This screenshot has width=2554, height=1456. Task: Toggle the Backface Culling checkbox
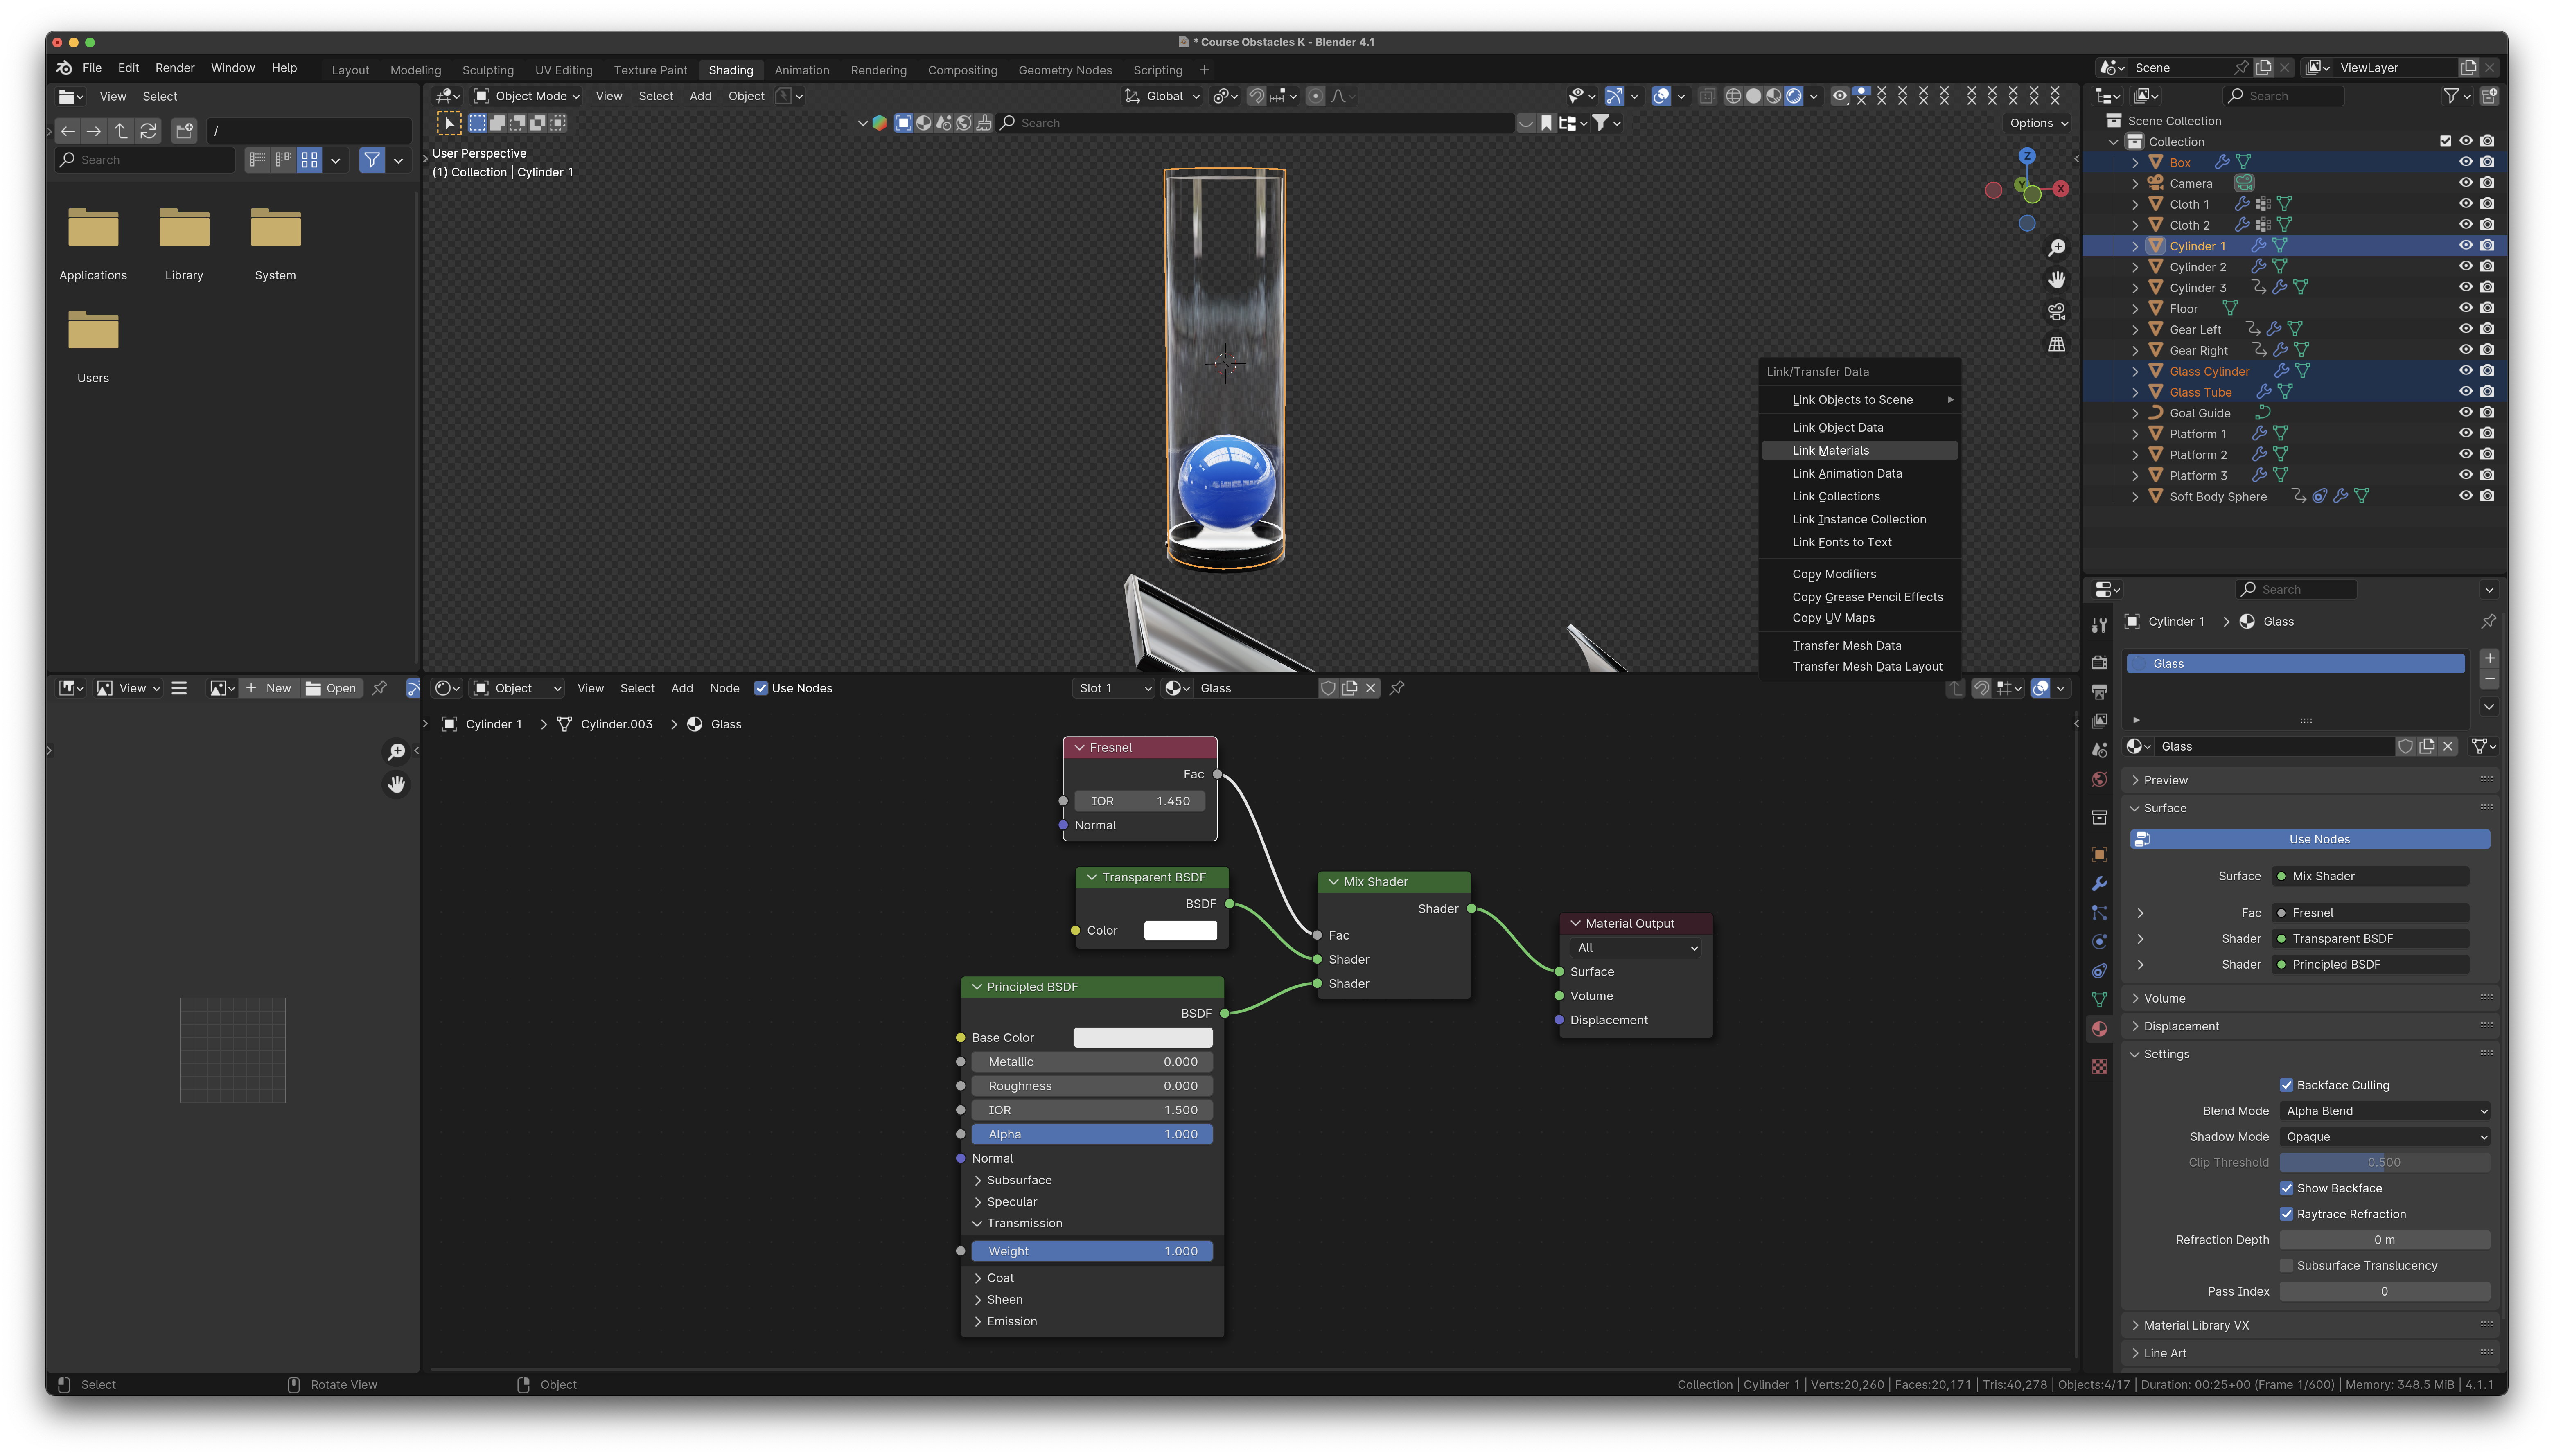pyautogui.click(x=2286, y=1085)
